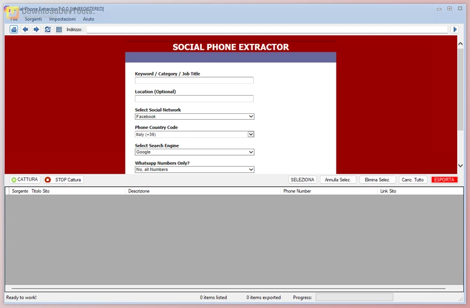Click Elimina Selez. button
470x308 pixels.
point(378,180)
